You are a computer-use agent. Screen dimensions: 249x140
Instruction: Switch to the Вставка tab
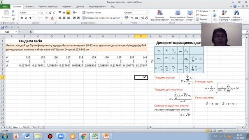(30, 7)
